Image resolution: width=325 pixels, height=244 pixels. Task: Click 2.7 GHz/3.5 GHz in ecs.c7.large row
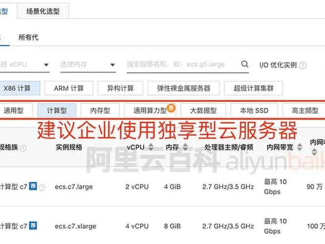pyautogui.click(x=228, y=187)
